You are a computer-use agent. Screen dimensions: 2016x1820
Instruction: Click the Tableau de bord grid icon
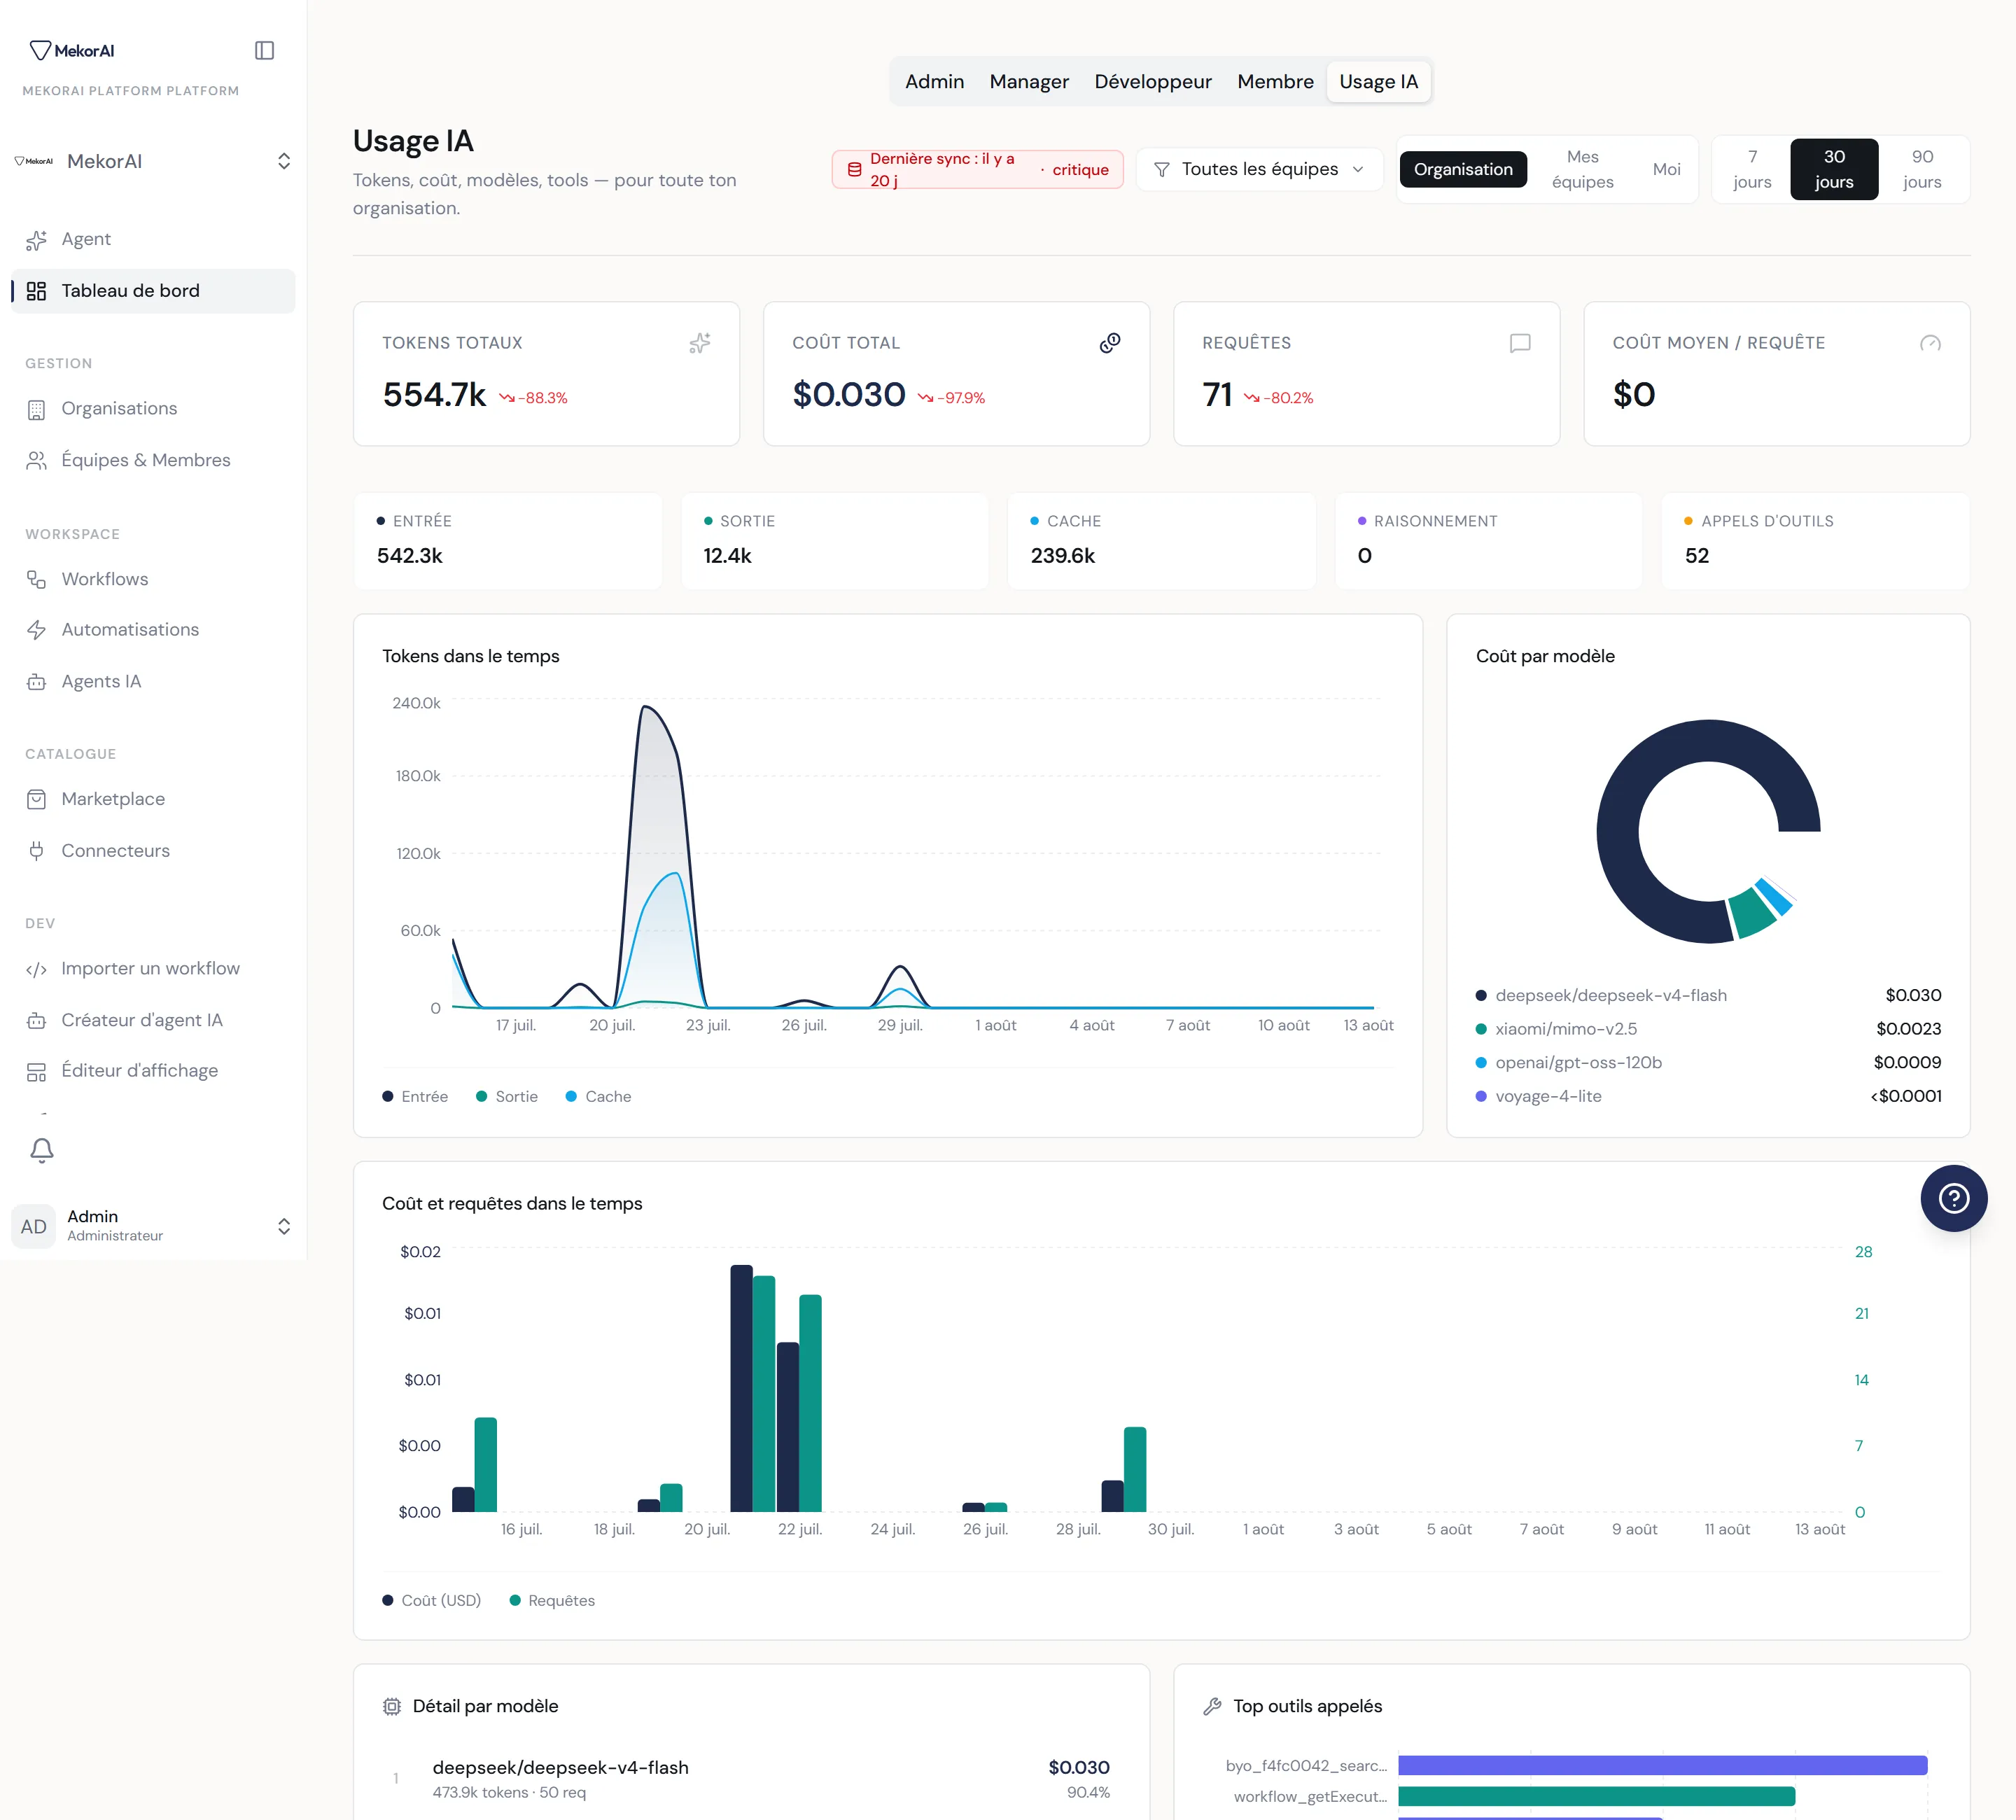click(36, 291)
